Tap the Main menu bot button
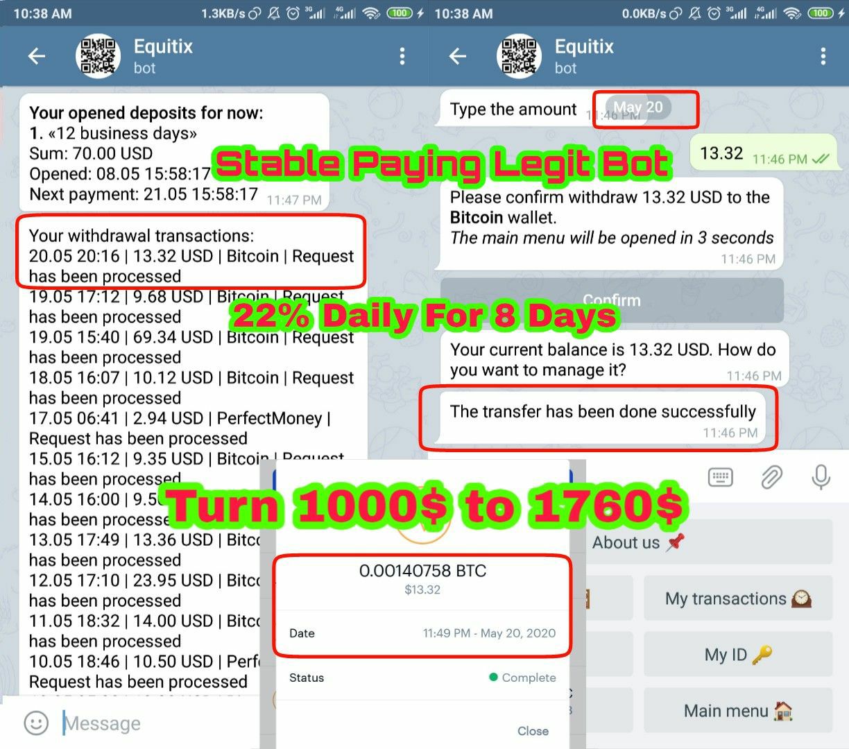849x749 pixels. 738,711
